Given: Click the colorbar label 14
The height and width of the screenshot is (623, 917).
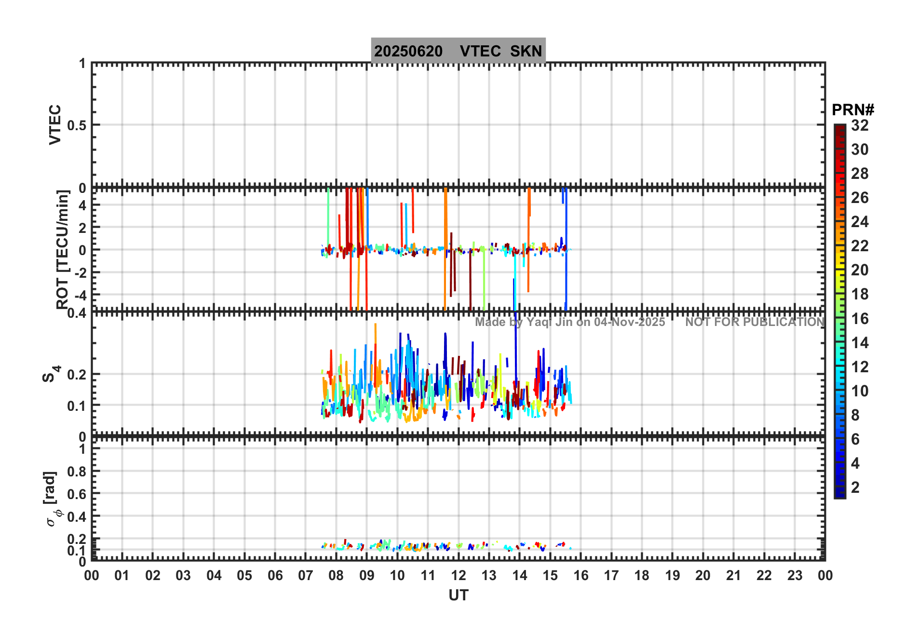Looking at the screenshot, I should tap(860, 343).
